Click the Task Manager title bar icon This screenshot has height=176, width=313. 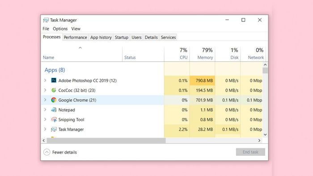46,20
